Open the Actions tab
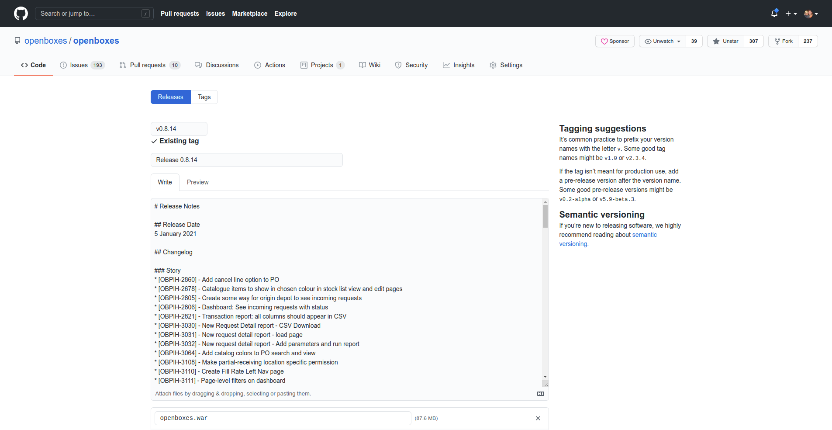The width and height of the screenshot is (832, 430). (x=269, y=65)
